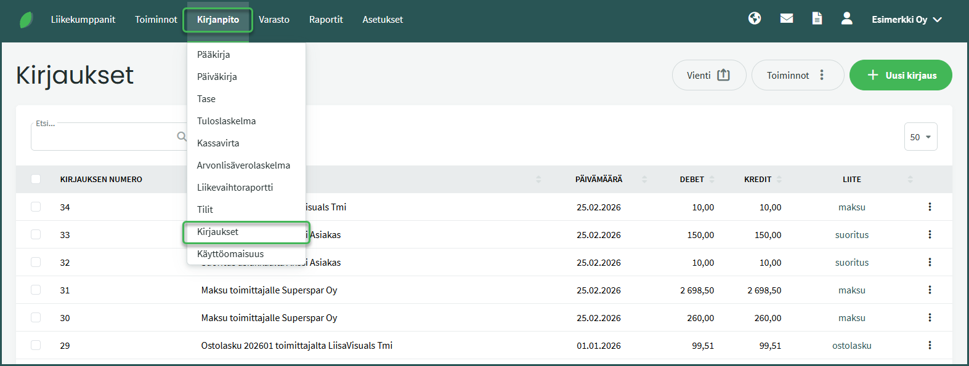Image resolution: width=969 pixels, height=366 pixels.
Task: Open the globe language icon
Action: (x=755, y=18)
